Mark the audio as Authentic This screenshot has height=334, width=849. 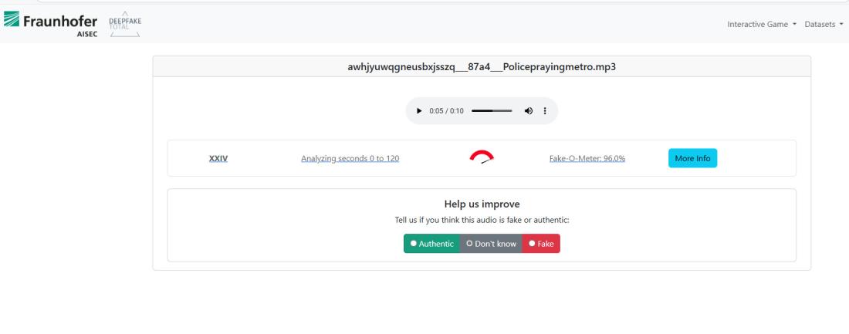(431, 244)
